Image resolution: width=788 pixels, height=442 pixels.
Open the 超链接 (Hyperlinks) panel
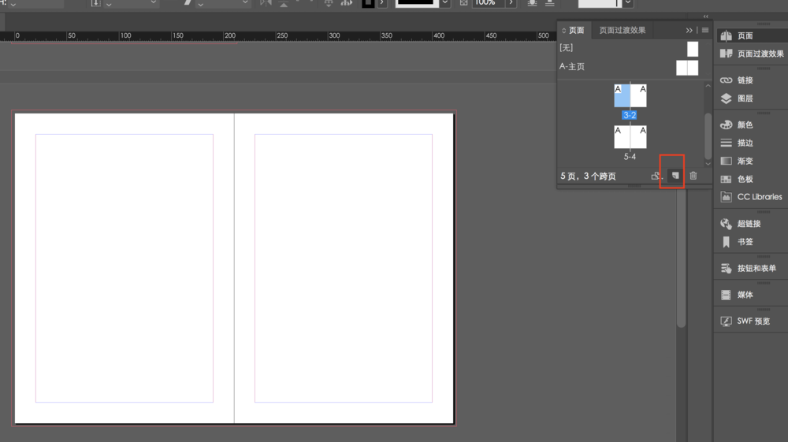(x=749, y=224)
